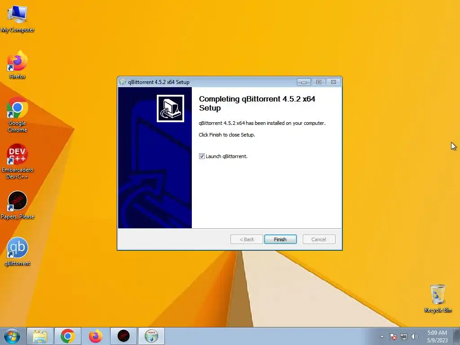Click the Finish button in the setup wizard
The width and height of the screenshot is (460, 345).
click(280, 239)
